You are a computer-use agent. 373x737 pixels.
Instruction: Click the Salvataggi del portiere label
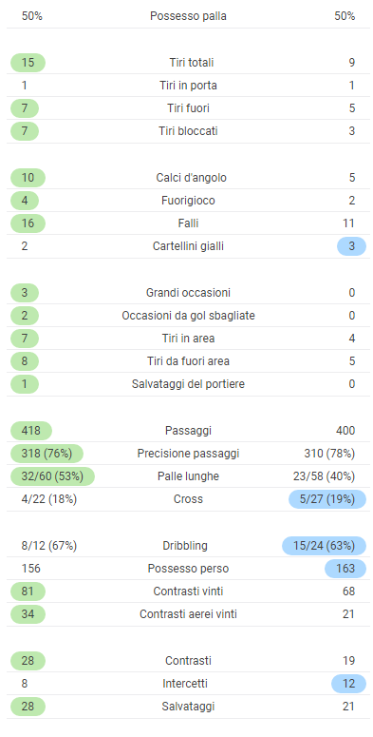tap(188, 384)
